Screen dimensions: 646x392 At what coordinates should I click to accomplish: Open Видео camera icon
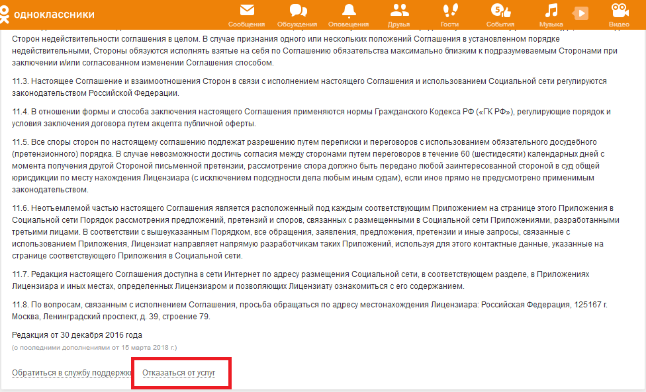coord(619,11)
